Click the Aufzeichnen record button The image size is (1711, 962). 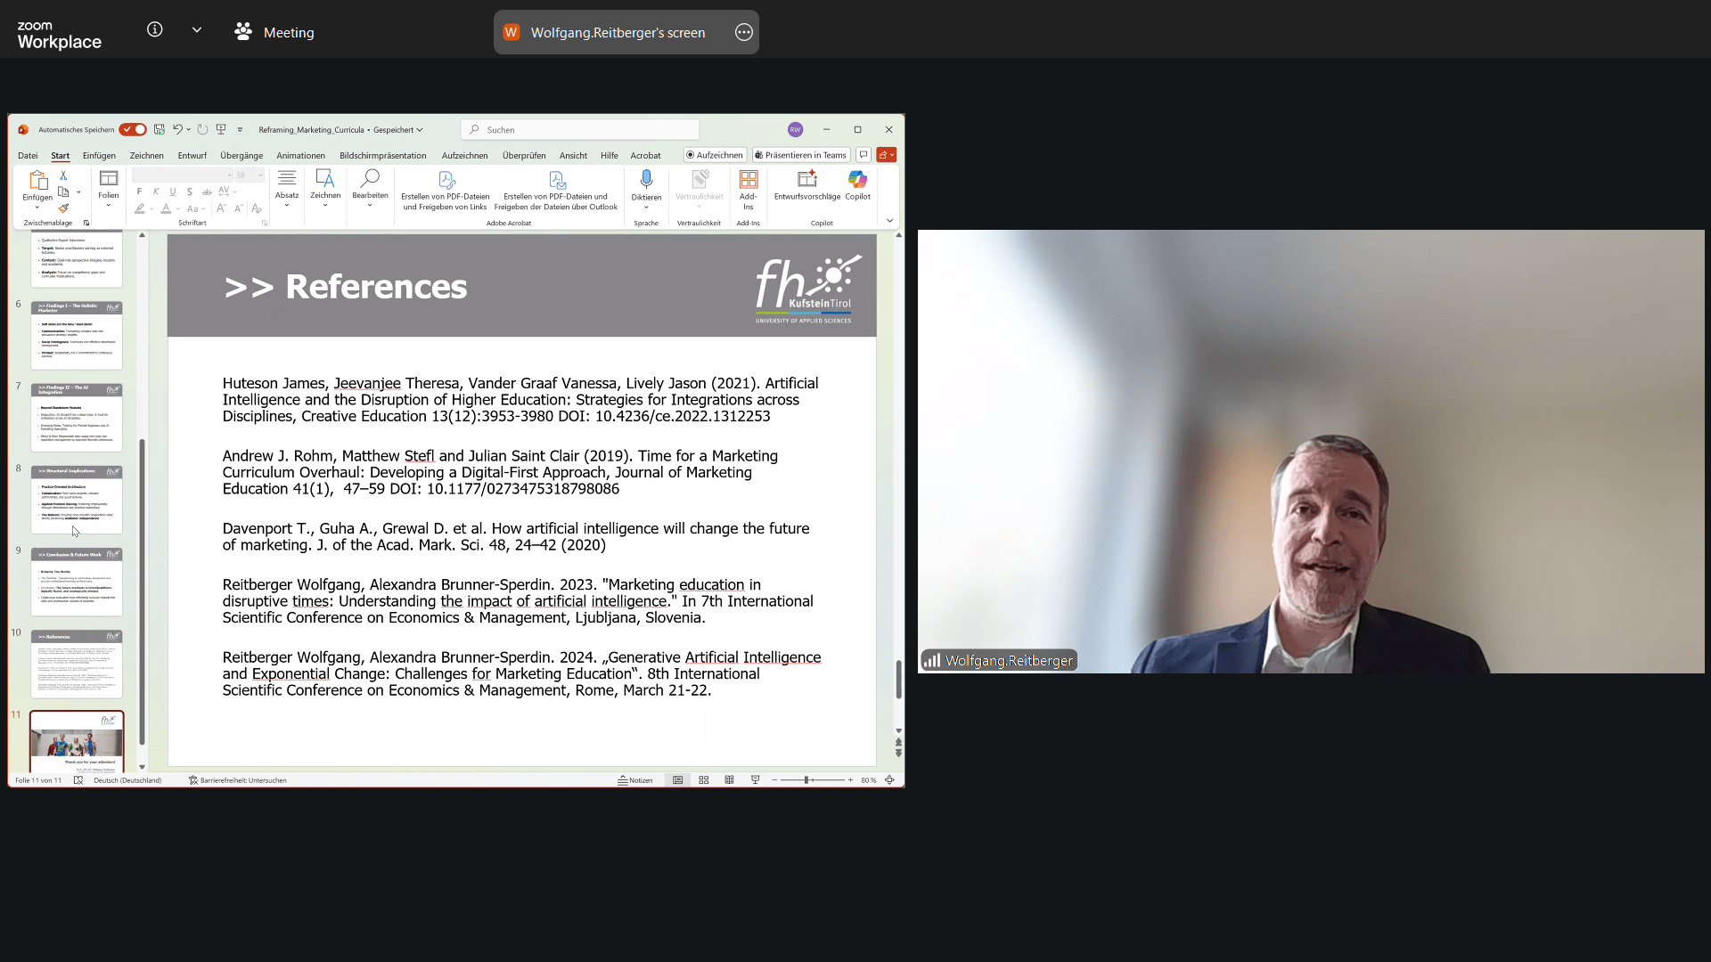pos(714,155)
